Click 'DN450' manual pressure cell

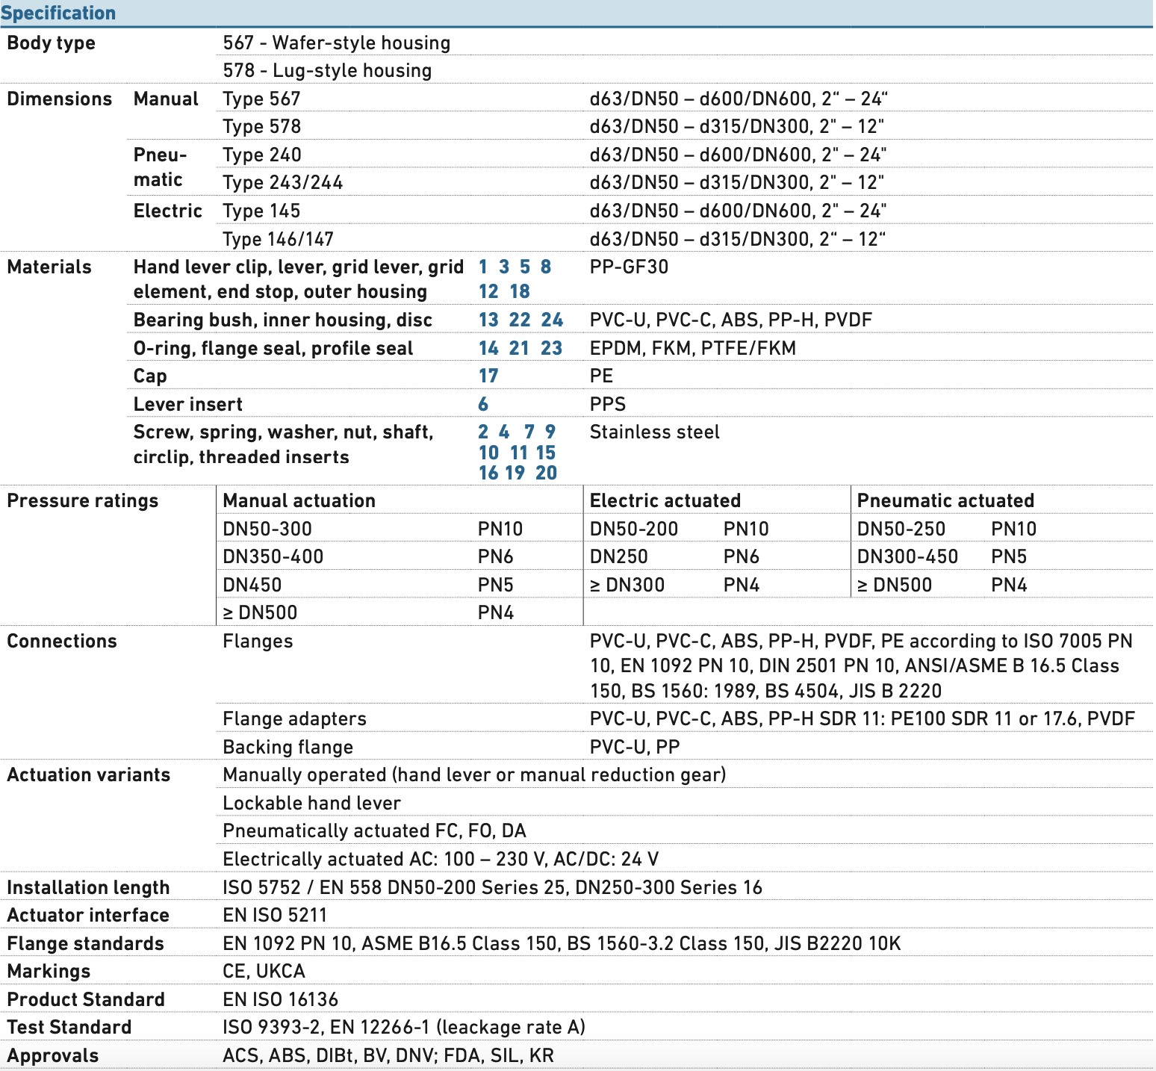coord(252,585)
